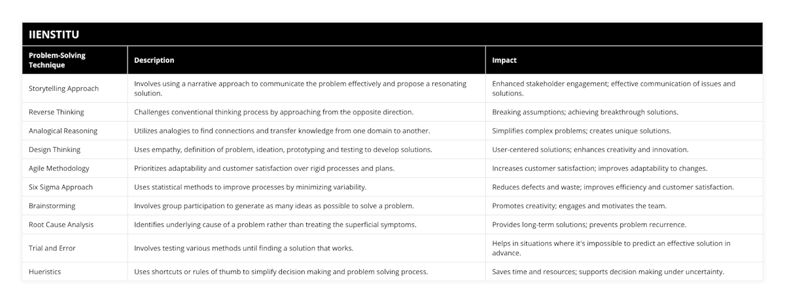The height and width of the screenshot is (303, 785).
Task: Click the Storytelling Approach cell
Action: pos(63,88)
